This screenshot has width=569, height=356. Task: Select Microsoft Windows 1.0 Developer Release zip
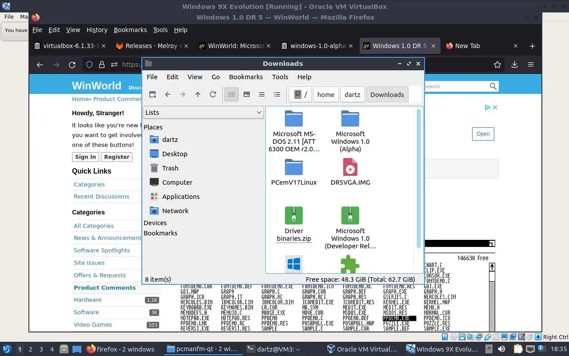350,228
